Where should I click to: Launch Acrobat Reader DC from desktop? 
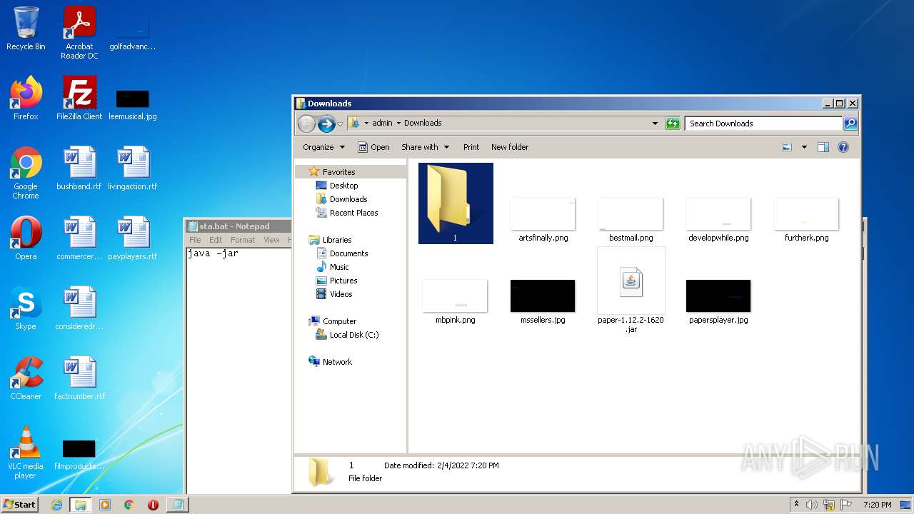click(x=79, y=33)
